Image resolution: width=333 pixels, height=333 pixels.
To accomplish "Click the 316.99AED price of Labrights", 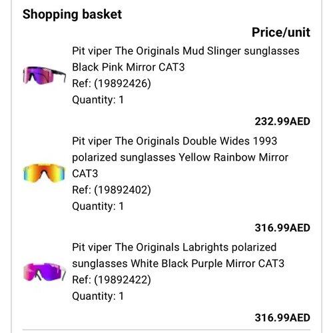I will click(282, 318).
